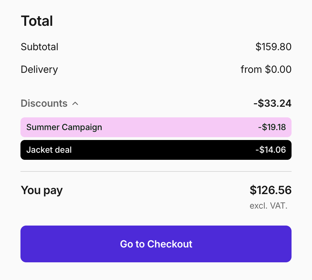
Task: Click the excl. VAT. note
Action: (x=269, y=206)
